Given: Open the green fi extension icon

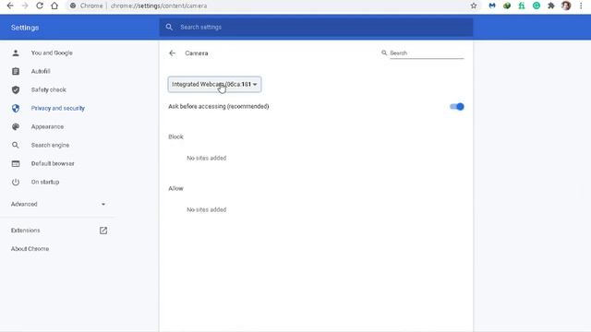Looking at the screenshot, I should tap(522, 6).
